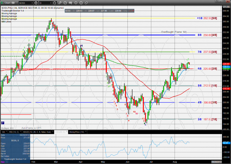Click the Open 229.63 row in data window
The height and width of the screenshot is (164, 231).
click(15, 143)
